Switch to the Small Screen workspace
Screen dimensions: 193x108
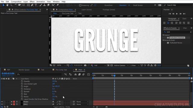tap(138, 5)
